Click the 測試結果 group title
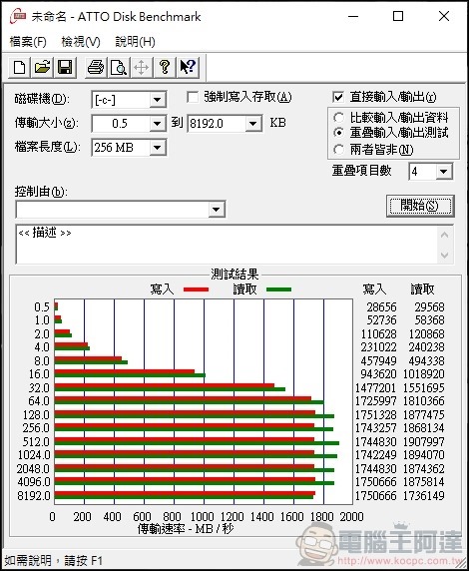Image resolution: width=469 pixels, height=571 pixels. [234, 275]
